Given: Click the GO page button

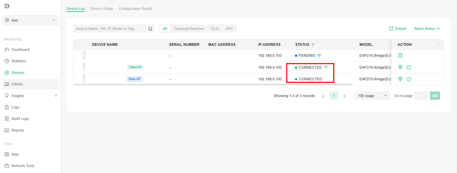Looking at the screenshot, I should (x=435, y=96).
